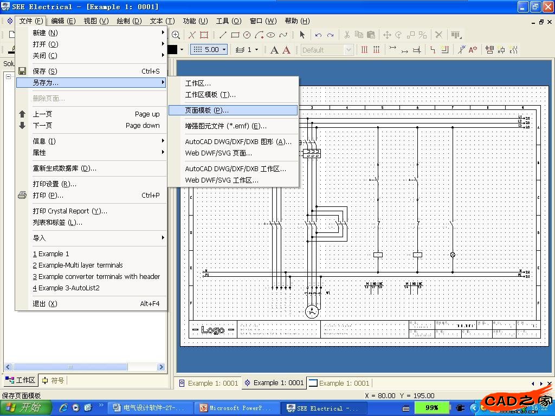
Task: Click the undo arrow icon
Action: pos(318,35)
